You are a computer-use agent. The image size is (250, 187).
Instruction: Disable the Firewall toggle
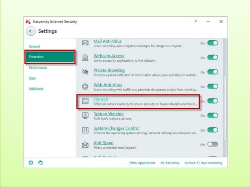[x=213, y=101]
